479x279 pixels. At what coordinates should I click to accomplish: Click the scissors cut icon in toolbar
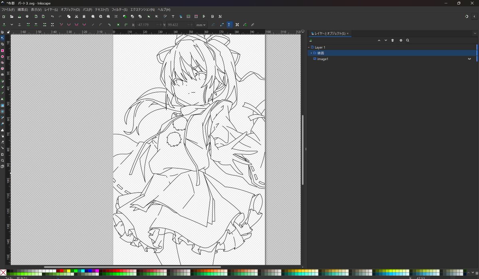pos(76,16)
